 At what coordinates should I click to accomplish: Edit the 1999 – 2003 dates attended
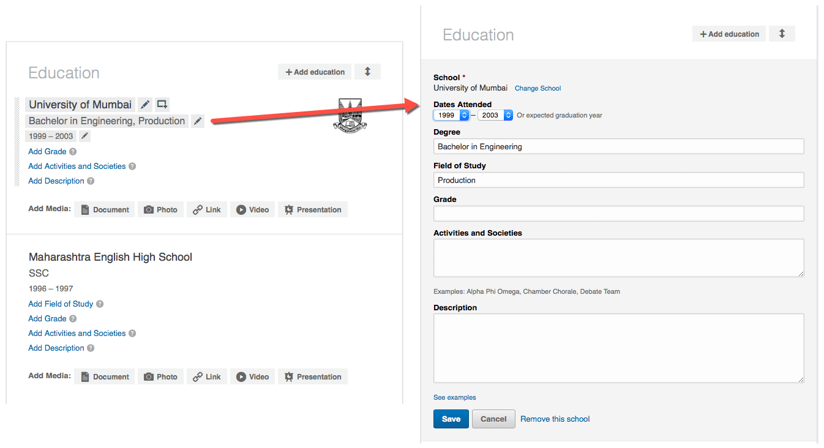(x=84, y=135)
